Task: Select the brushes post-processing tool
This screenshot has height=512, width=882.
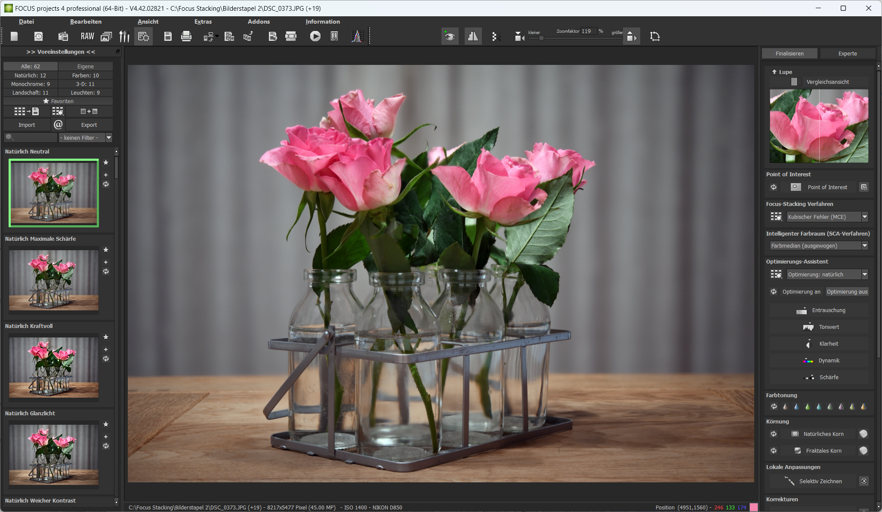Action: point(124,36)
